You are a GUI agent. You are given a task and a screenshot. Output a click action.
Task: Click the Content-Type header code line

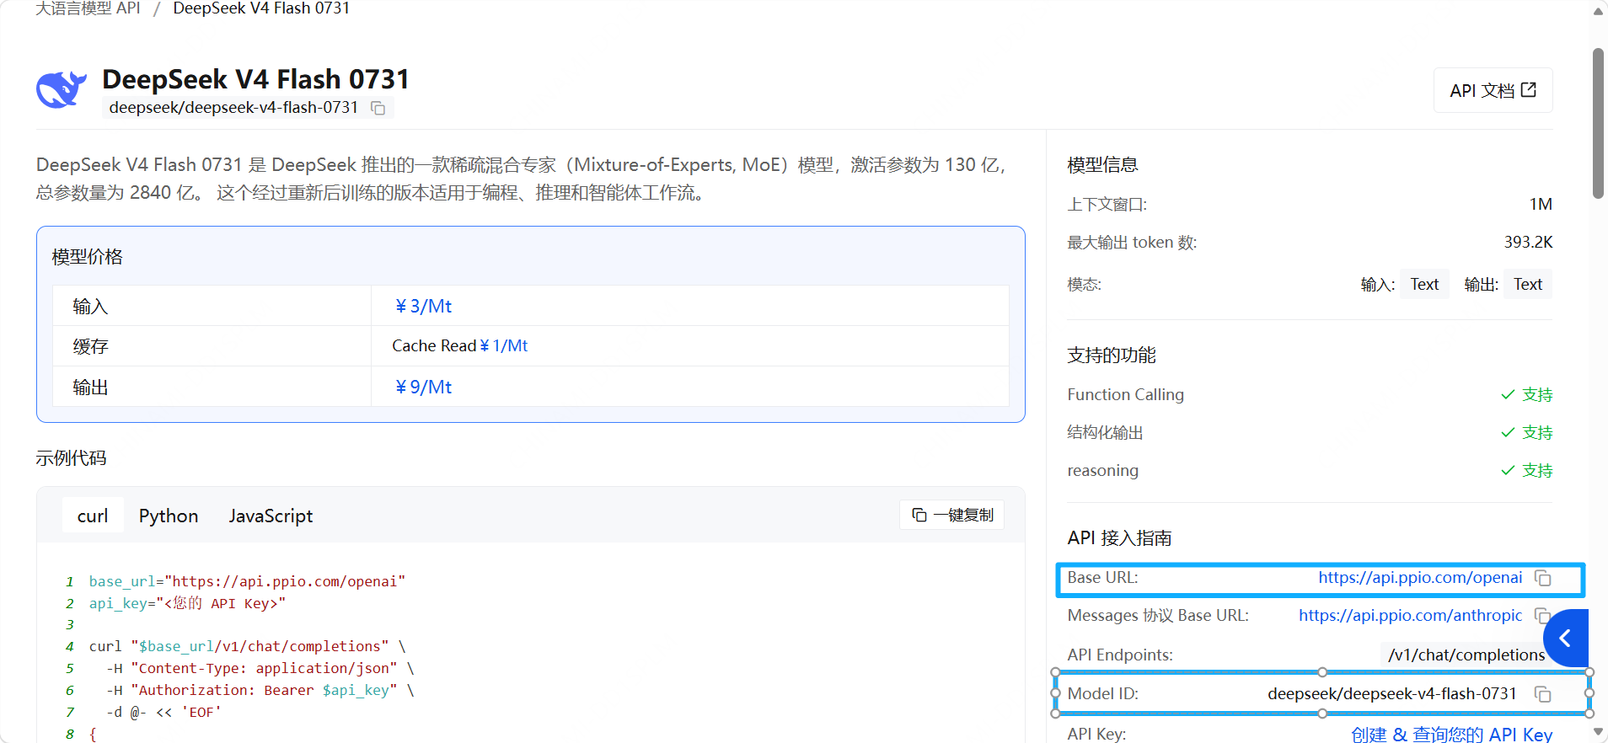[260, 668]
